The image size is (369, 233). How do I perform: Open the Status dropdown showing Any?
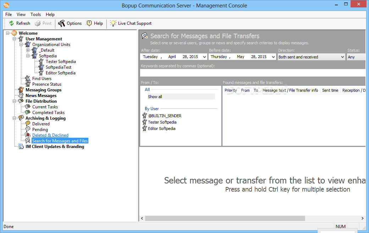(x=356, y=57)
